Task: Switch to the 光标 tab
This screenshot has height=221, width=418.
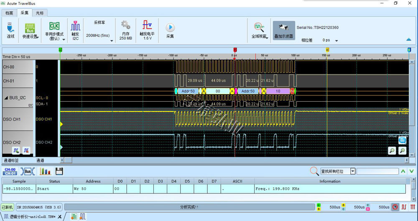Action: click(x=40, y=13)
